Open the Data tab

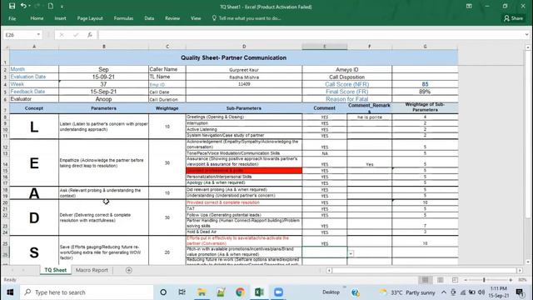pos(149,18)
